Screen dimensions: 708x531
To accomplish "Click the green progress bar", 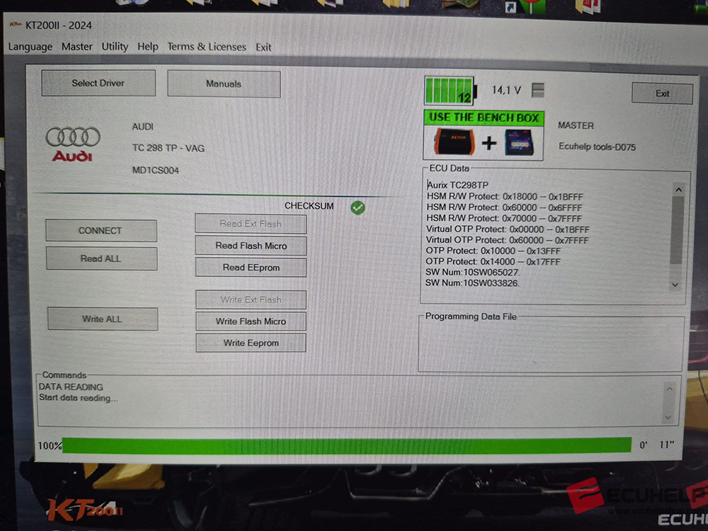I will [347, 445].
